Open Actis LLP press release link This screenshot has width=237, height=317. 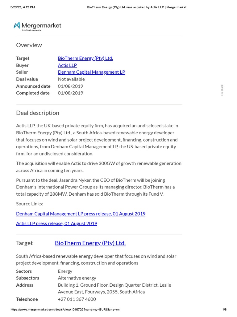(x=56, y=223)
